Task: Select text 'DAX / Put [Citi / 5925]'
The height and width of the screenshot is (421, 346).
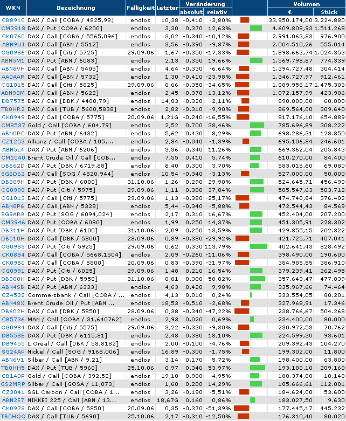Action: [x=61, y=246]
